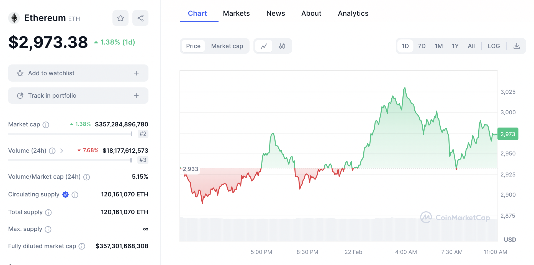
Task: Expand Add to watchlist plus sign
Action: (x=136, y=73)
